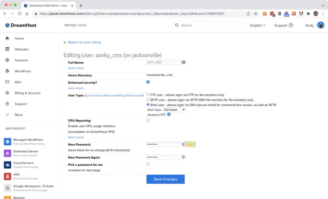The height and width of the screenshot is (199, 328).
Task: Click the New Password Again field
Action: click(x=166, y=157)
